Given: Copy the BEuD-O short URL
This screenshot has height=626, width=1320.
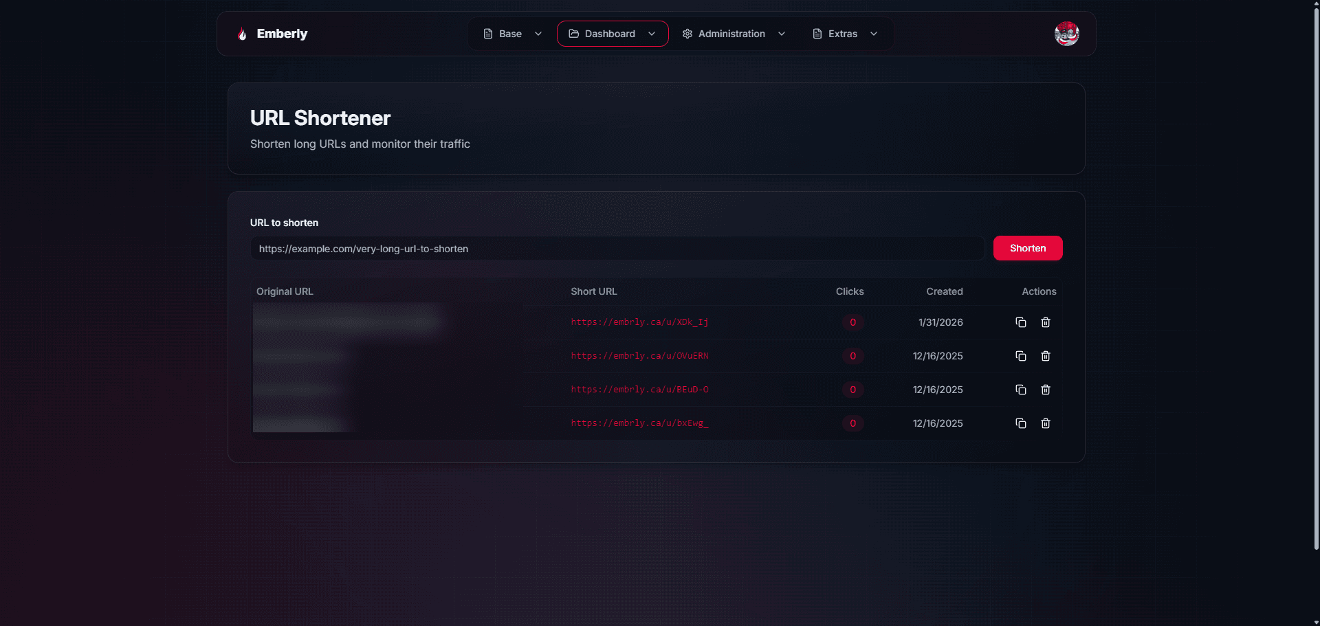Looking at the screenshot, I should (x=1021, y=390).
